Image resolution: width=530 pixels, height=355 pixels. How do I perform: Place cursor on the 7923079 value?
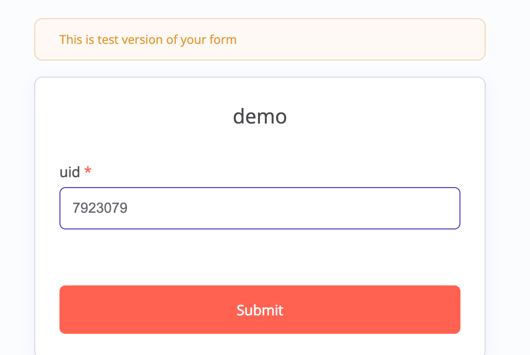pos(100,208)
